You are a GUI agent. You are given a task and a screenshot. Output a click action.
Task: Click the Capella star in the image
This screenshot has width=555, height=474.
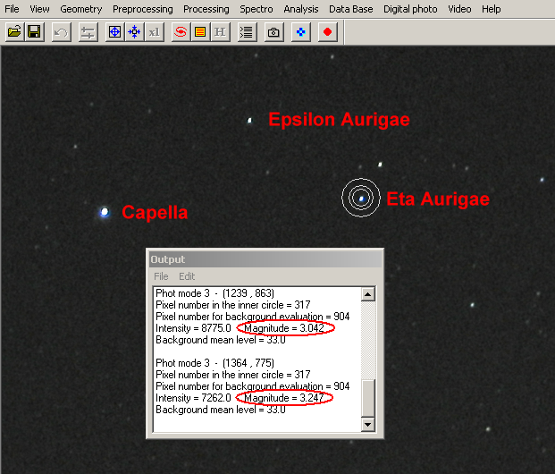coord(105,212)
